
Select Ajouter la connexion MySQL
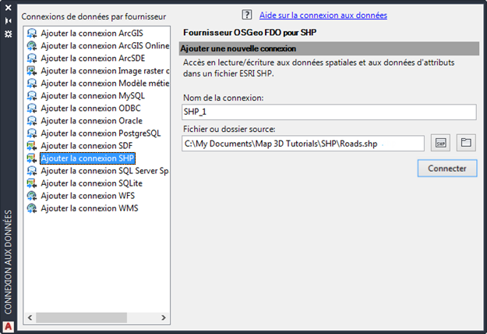[x=93, y=96]
